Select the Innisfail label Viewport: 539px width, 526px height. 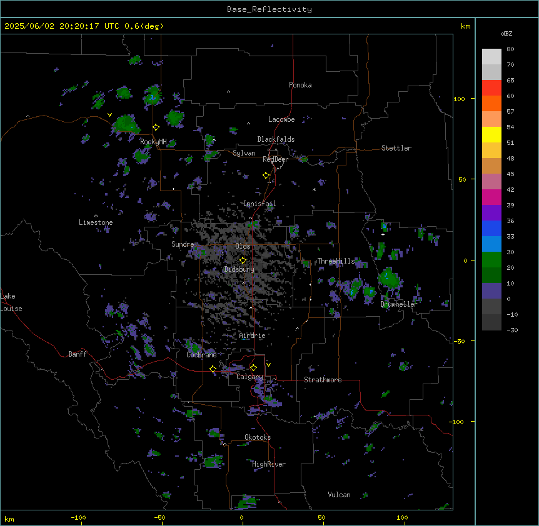click(259, 204)
